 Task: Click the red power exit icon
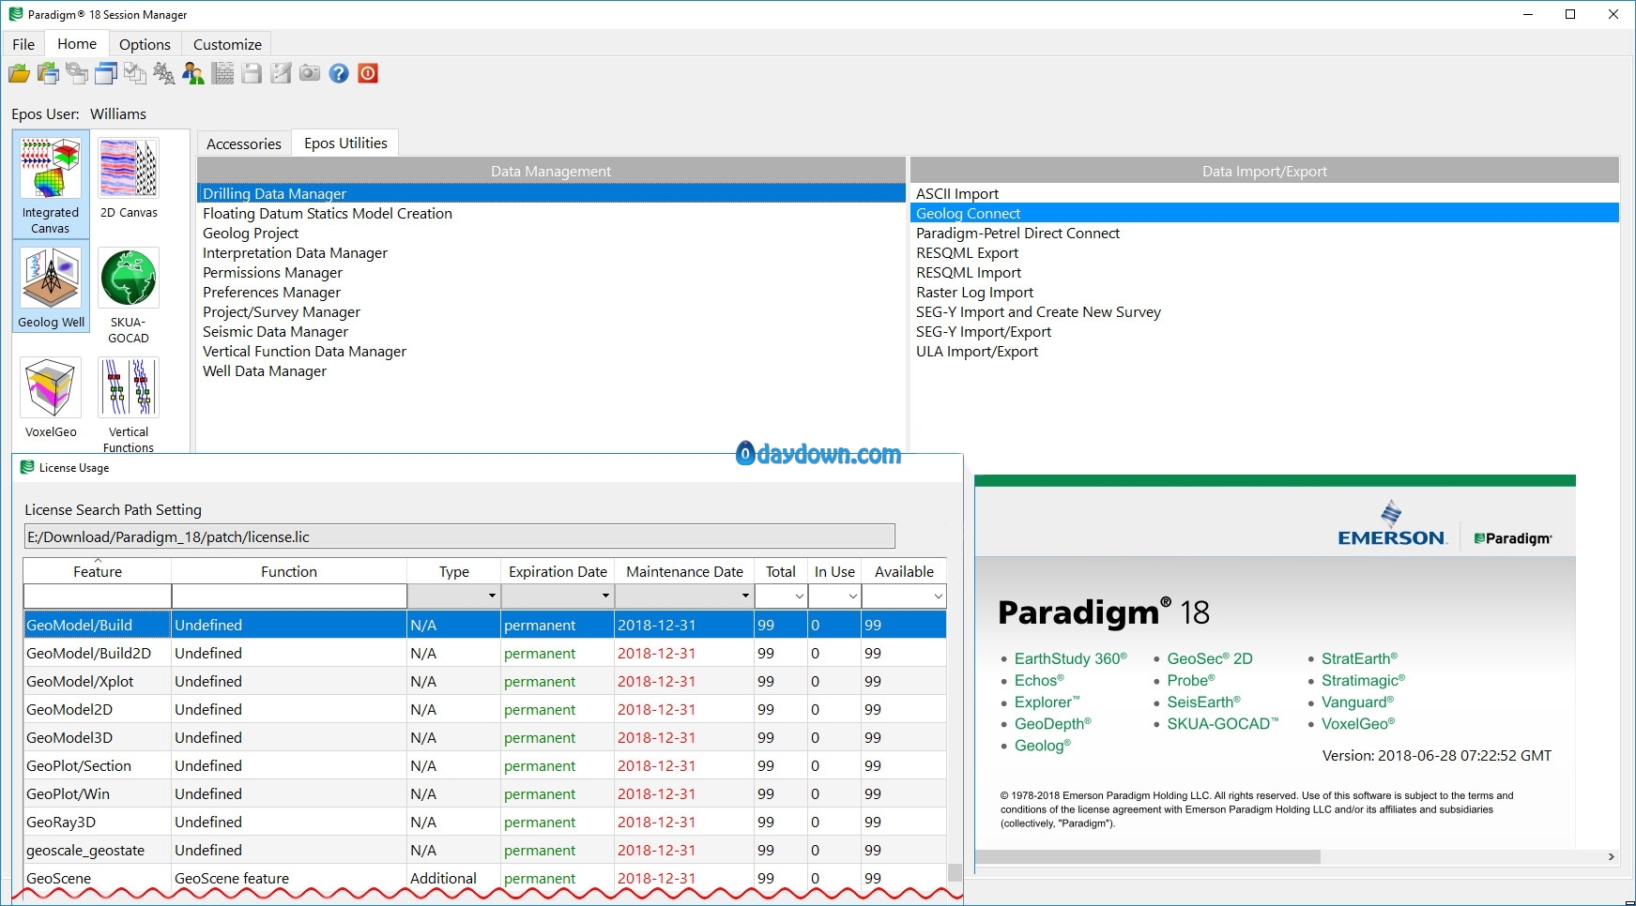(x=368, y=73)
